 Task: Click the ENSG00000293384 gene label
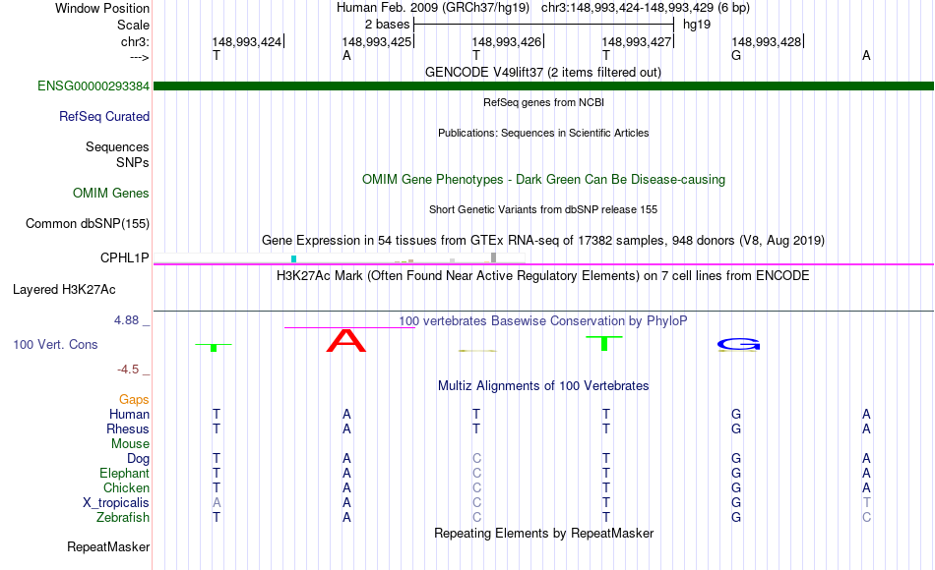point(93,85)
